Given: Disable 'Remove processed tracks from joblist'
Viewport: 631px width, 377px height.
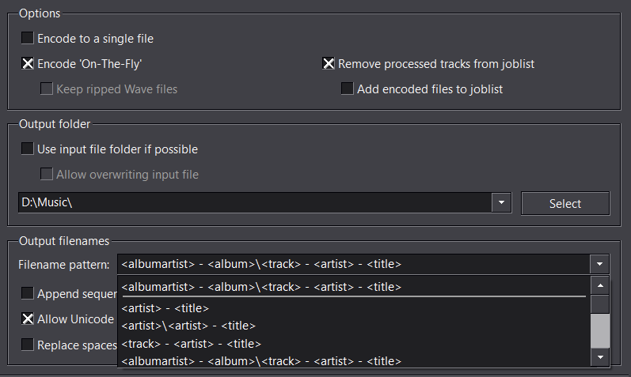Looking at the screenshot, I should (x=329, y=64).
